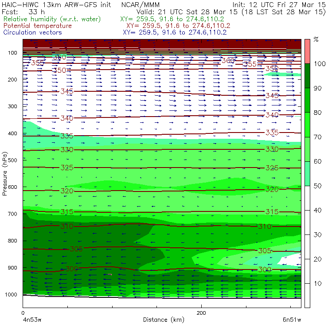328x328 pixels.
Task: Click the '(18 LST Sat 28 Mar 15)' text
Action: (284, 12)
